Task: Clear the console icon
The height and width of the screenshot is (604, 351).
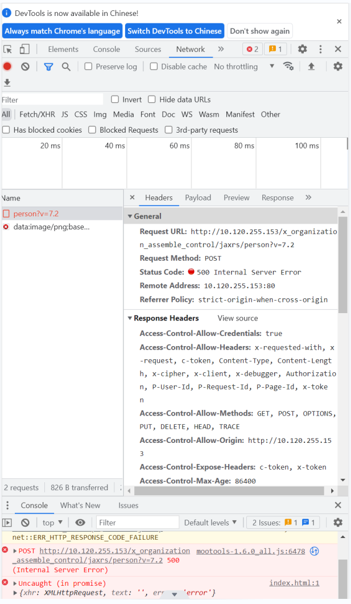Action: point(25,523)
